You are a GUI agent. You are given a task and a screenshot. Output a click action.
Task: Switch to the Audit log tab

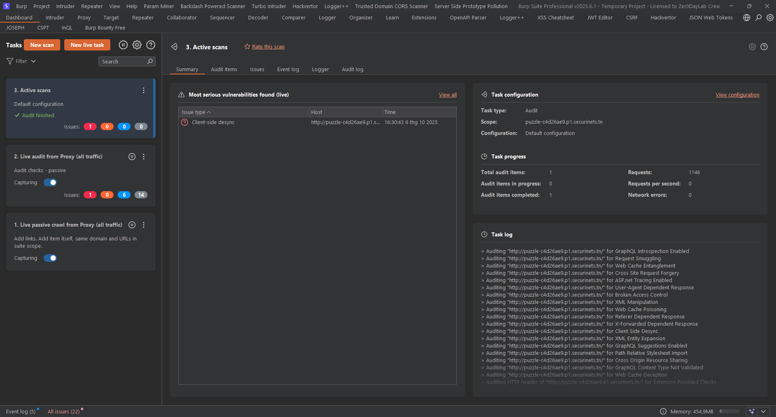pyautogui.click(x=352, y=69)
